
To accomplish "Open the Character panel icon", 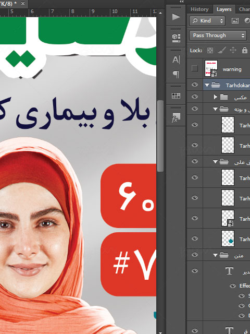I will point(176,59).
